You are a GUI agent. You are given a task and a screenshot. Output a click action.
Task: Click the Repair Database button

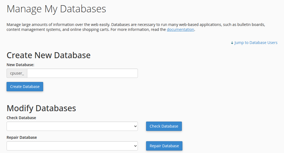[164, 146]
